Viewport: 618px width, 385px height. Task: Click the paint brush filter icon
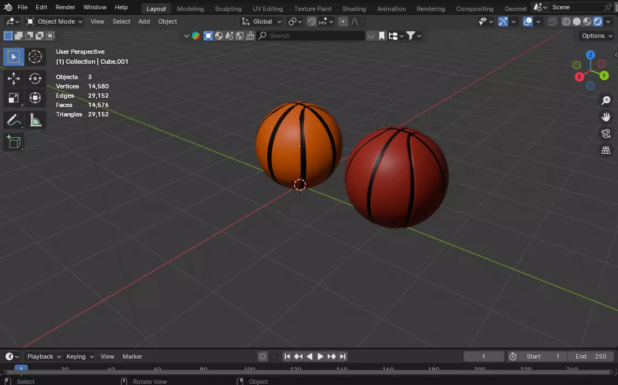click(x=250, y=36)
